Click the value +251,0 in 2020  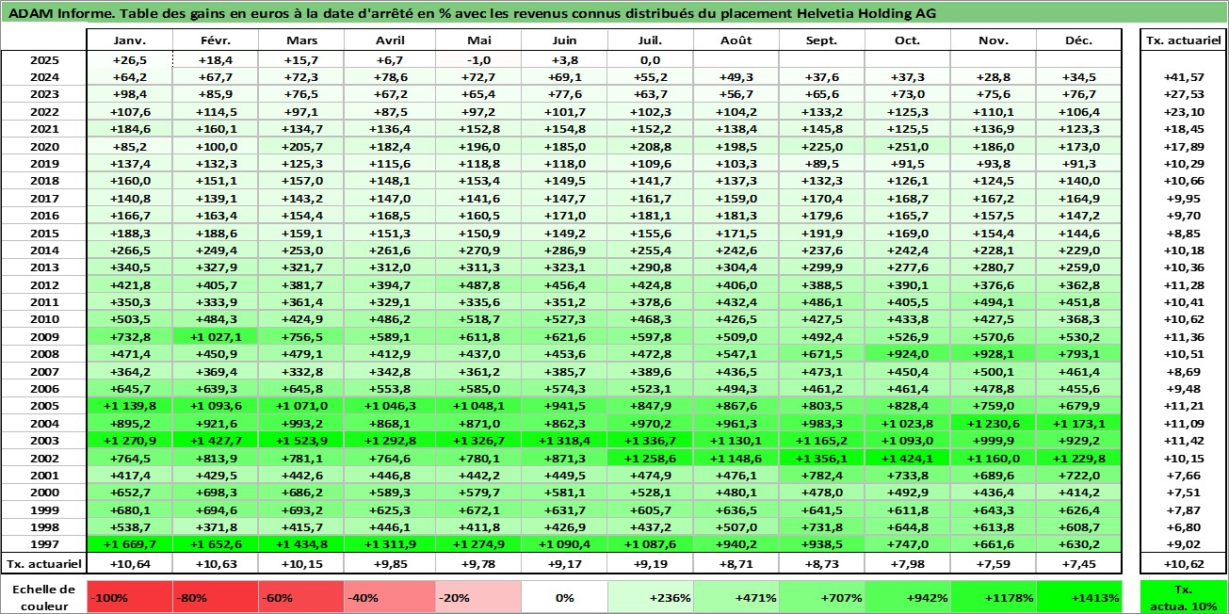pos(906,146)
